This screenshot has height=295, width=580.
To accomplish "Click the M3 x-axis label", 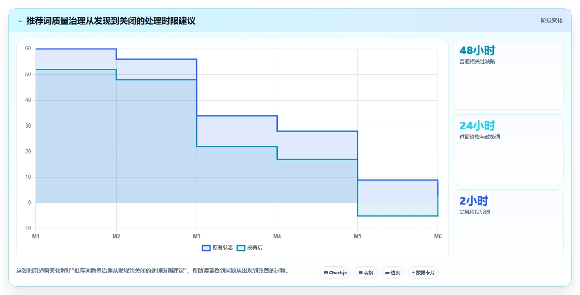I will pos(197,236).
